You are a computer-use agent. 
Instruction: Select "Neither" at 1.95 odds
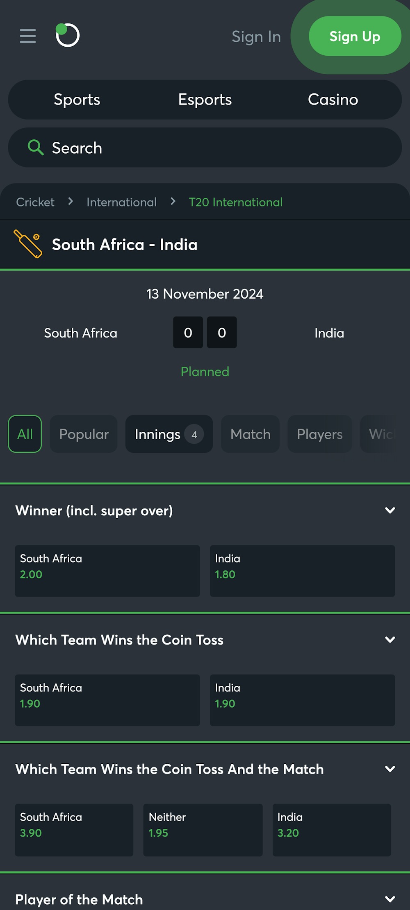click(x=204, y=830)
